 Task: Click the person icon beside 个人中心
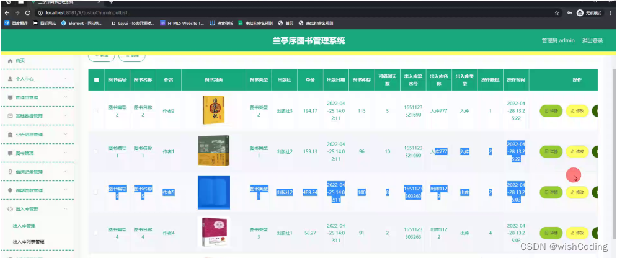click(10, 79)
